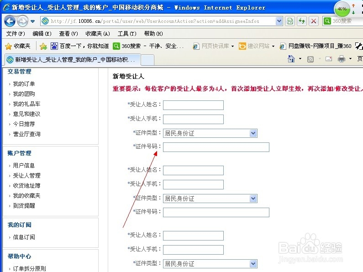
Task: Click the 360 accelerator 46% ball
Action: (x=342, y=9)
